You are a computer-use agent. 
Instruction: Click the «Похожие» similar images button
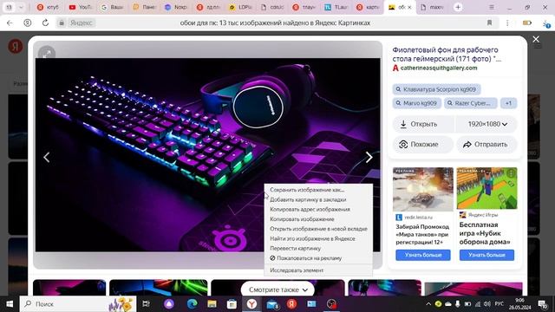pos(423,145)
